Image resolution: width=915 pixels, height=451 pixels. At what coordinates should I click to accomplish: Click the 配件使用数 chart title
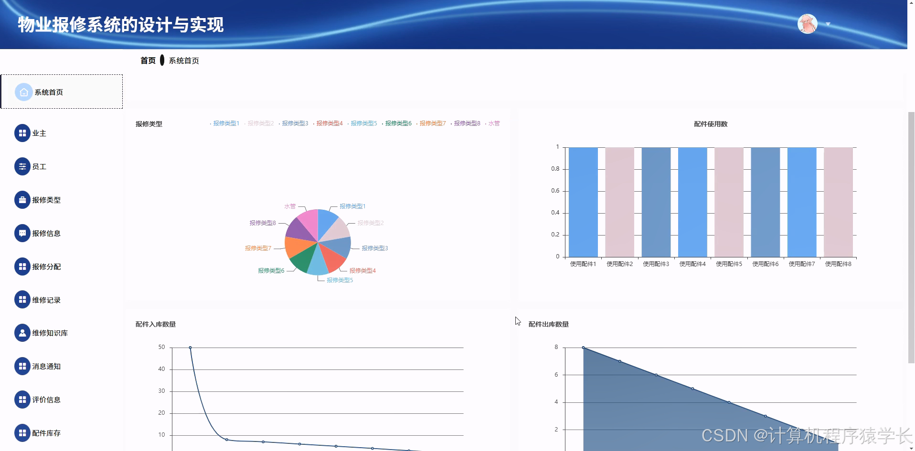[x=711, y=124]
